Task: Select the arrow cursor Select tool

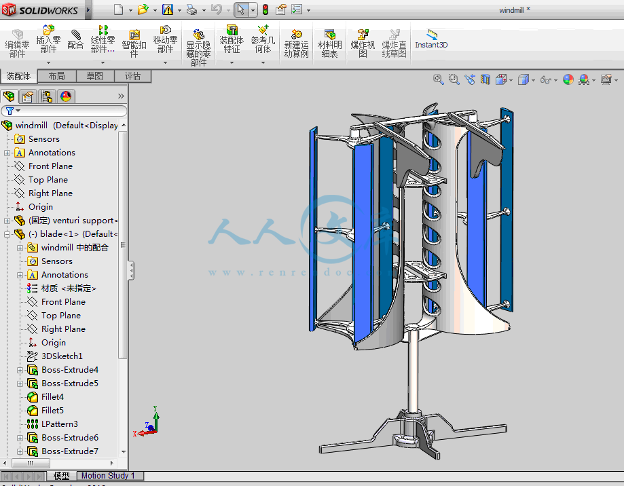Action: [241, 10]
